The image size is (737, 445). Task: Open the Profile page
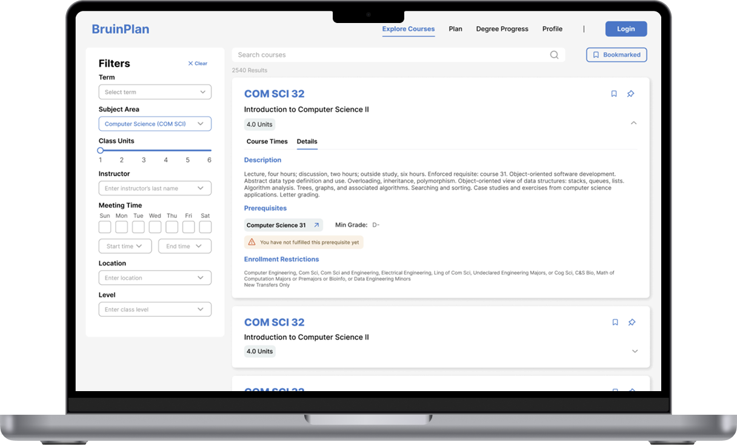click(552, 29)
